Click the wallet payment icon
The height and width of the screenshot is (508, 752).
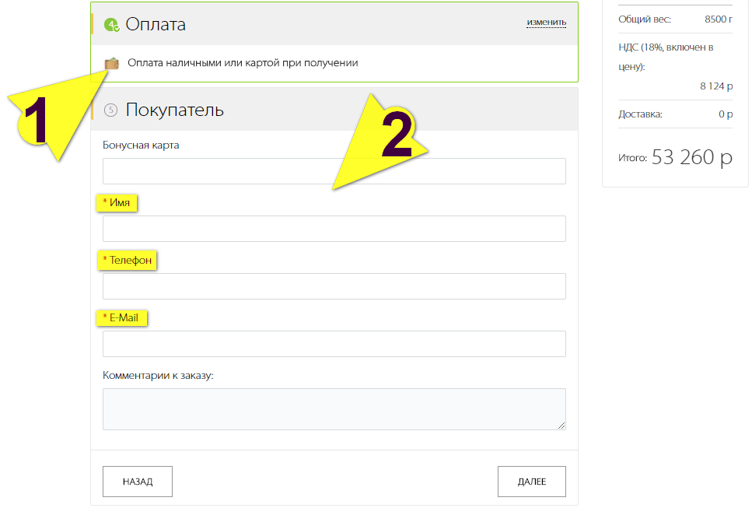point(112,63)
